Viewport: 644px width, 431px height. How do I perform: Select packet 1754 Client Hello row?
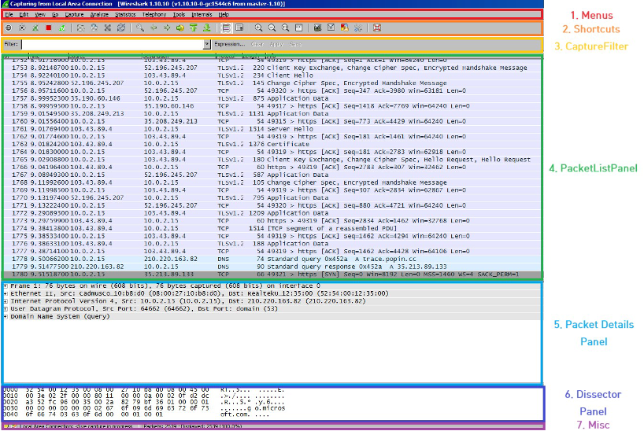(272, 76)
